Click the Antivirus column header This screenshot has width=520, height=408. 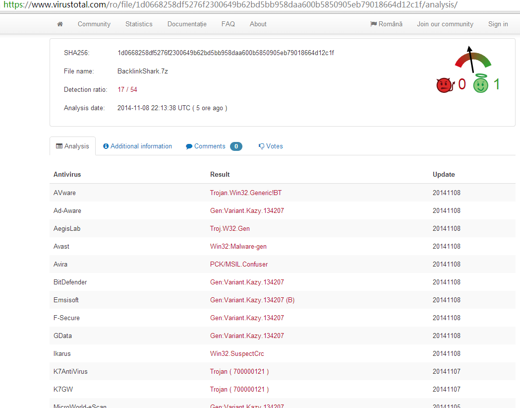coord(67,175)
